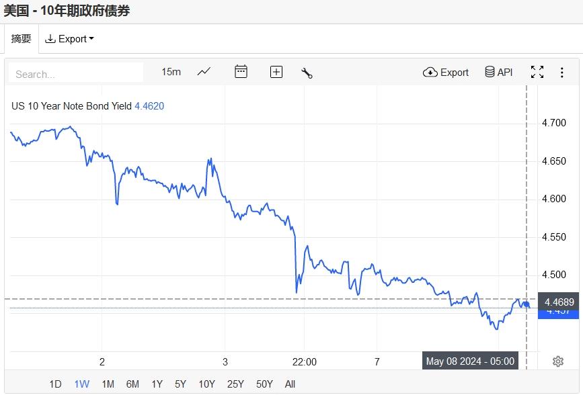
Task: Open the chart type line icon
Action: [204, 72]
